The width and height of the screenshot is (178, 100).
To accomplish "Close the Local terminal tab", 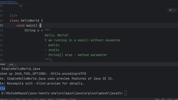I will point(15,64).
